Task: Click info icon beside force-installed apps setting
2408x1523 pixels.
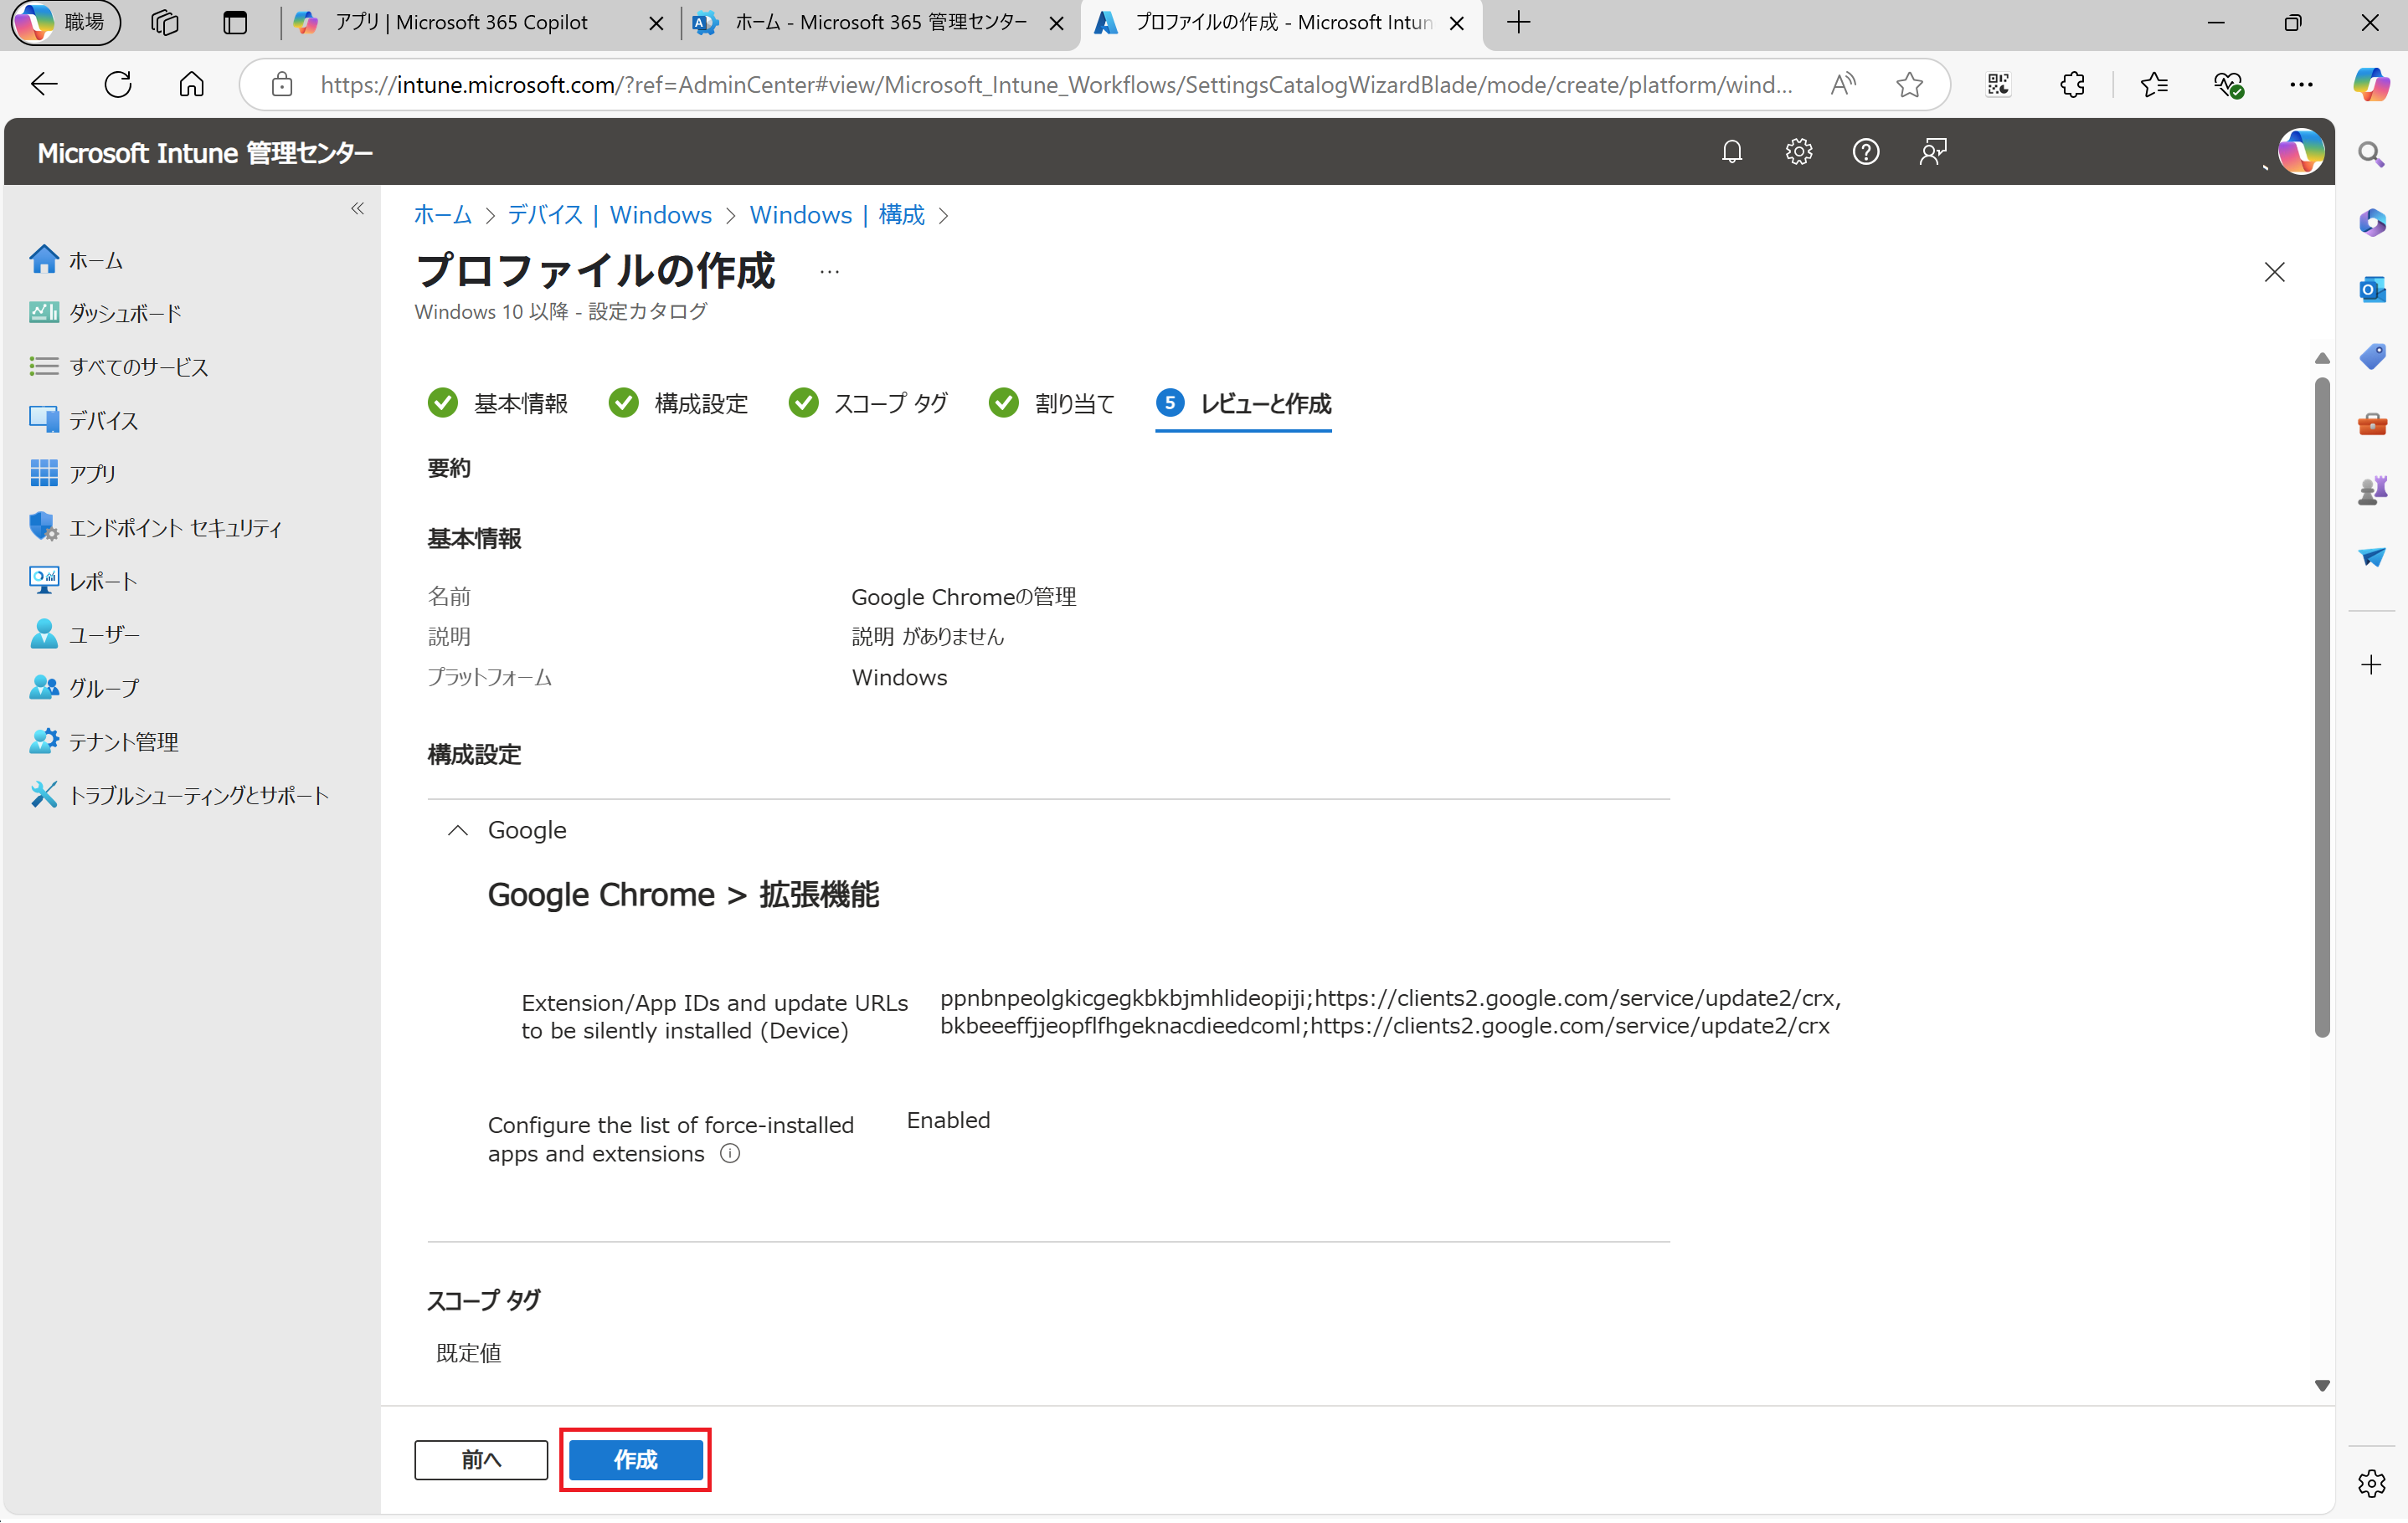Action: pyautogui.click(x=730, y=1154)
